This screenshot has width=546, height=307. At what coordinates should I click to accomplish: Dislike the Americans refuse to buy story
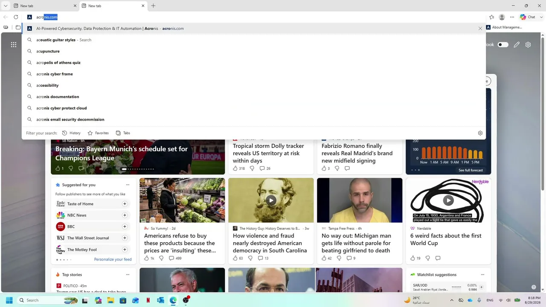click(161, 258)
